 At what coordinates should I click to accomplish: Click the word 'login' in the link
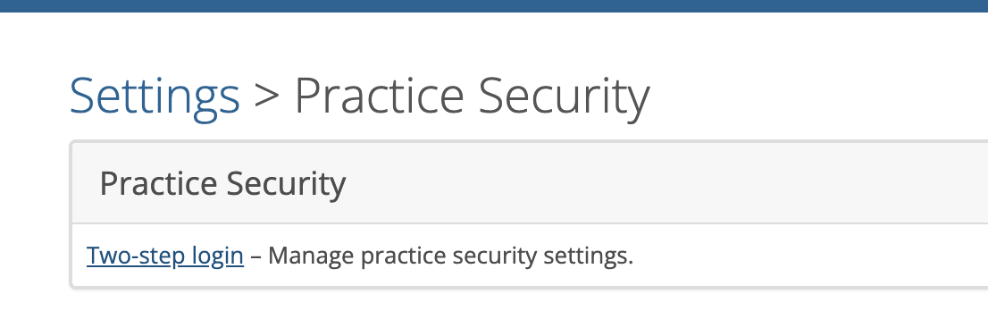tap(217, 256)
